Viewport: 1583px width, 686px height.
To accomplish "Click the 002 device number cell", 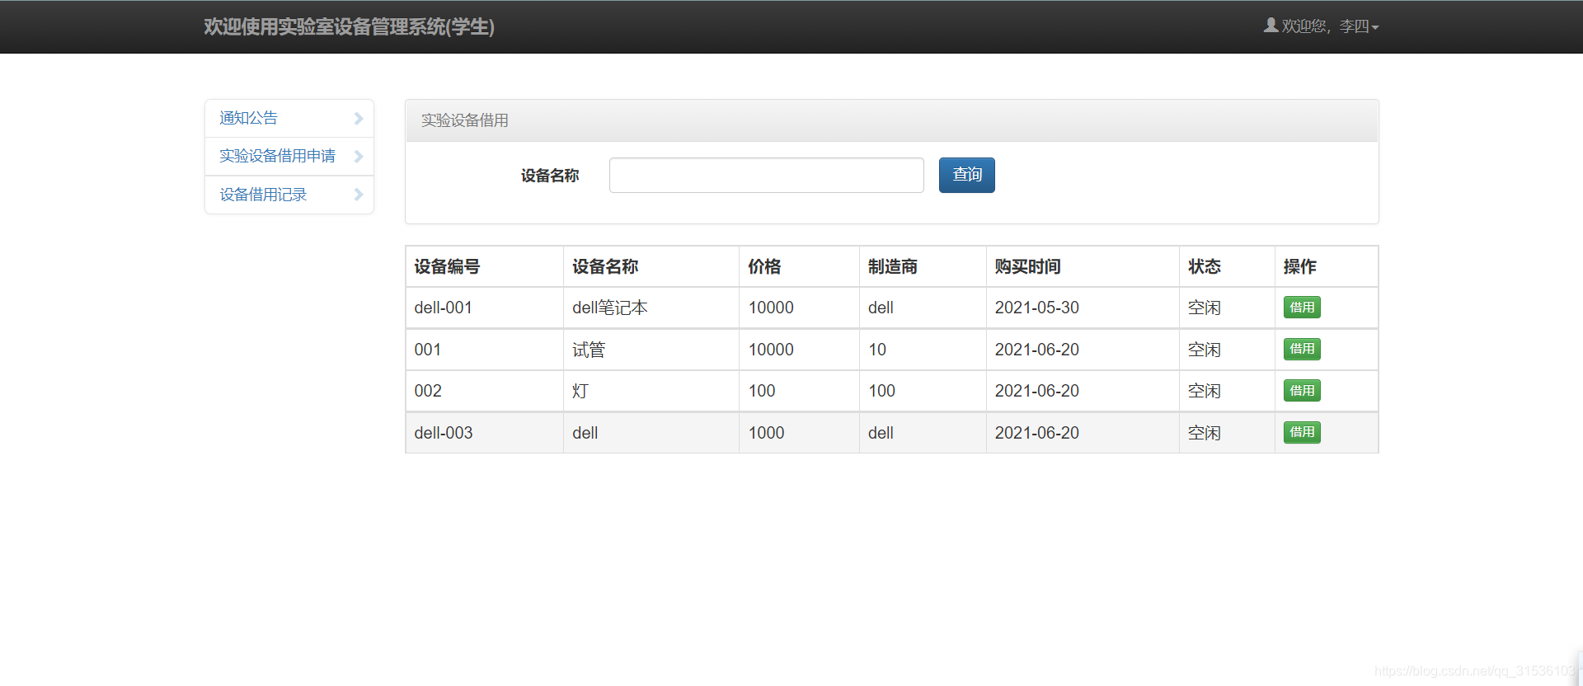I will [485, 391].
